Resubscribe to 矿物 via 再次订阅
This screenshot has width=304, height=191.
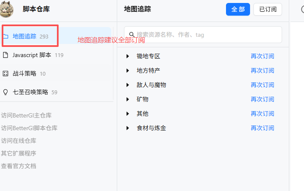point(262,99)
